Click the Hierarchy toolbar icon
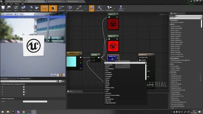The width and height of the screenshot is (203, 114). pyautogui.click(x=121, y=8)
